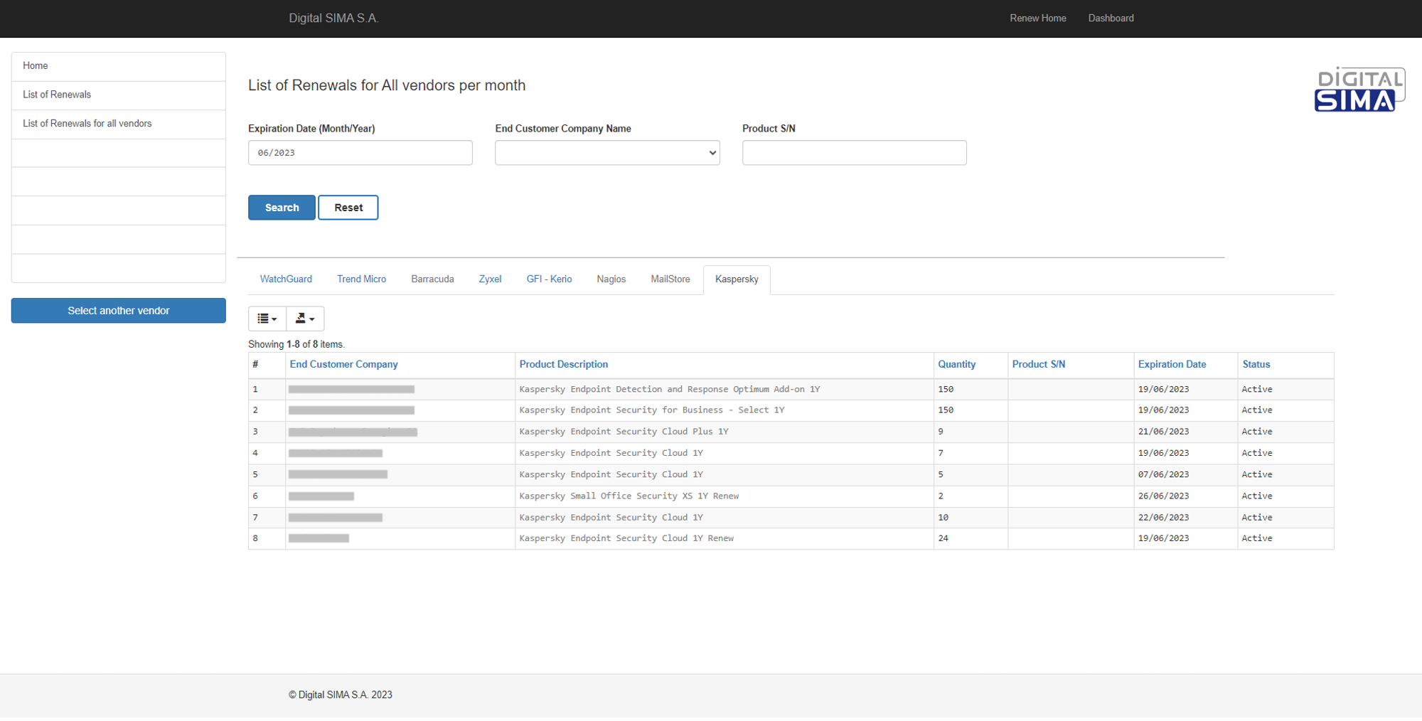Click expiration date 21/06/2023
Screen dimensions: 1422x721
(x=1163, y=432)
